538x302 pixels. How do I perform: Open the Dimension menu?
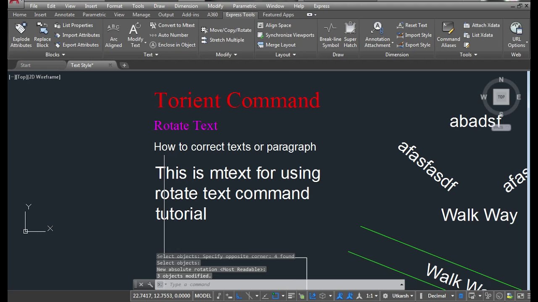pyautogui.click(x=186, y=6)
